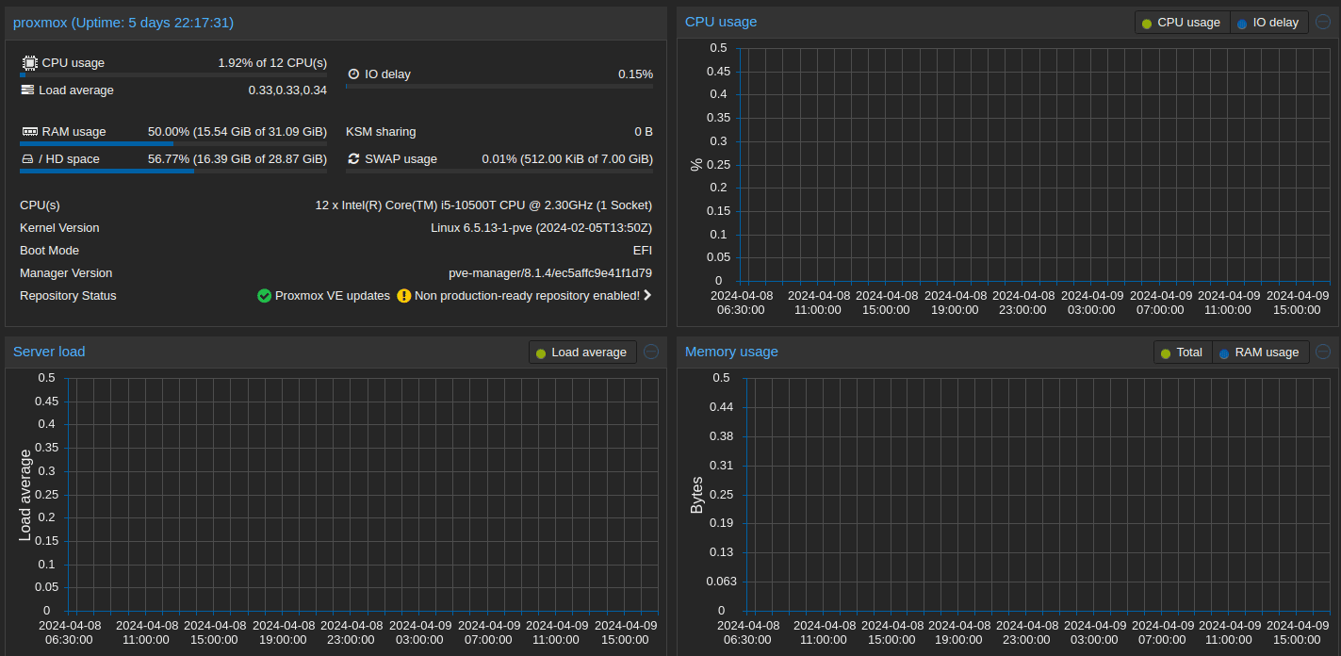Click the Non production-ready repository enabled warning

[527, 296]
